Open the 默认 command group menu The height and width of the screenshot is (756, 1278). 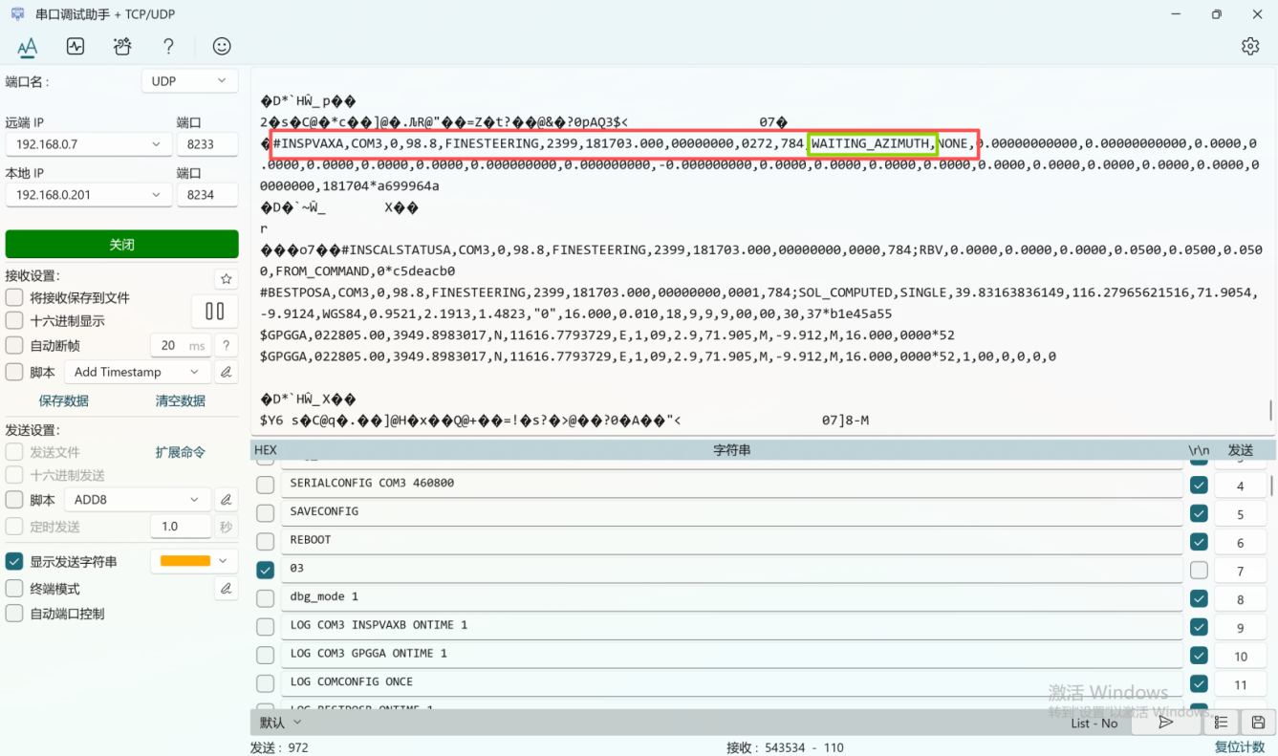pyautogui.click(x=281, y=723)
